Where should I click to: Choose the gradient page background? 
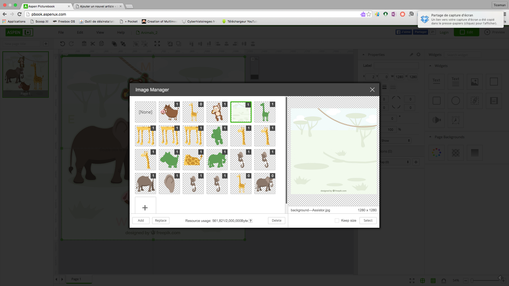475,153
